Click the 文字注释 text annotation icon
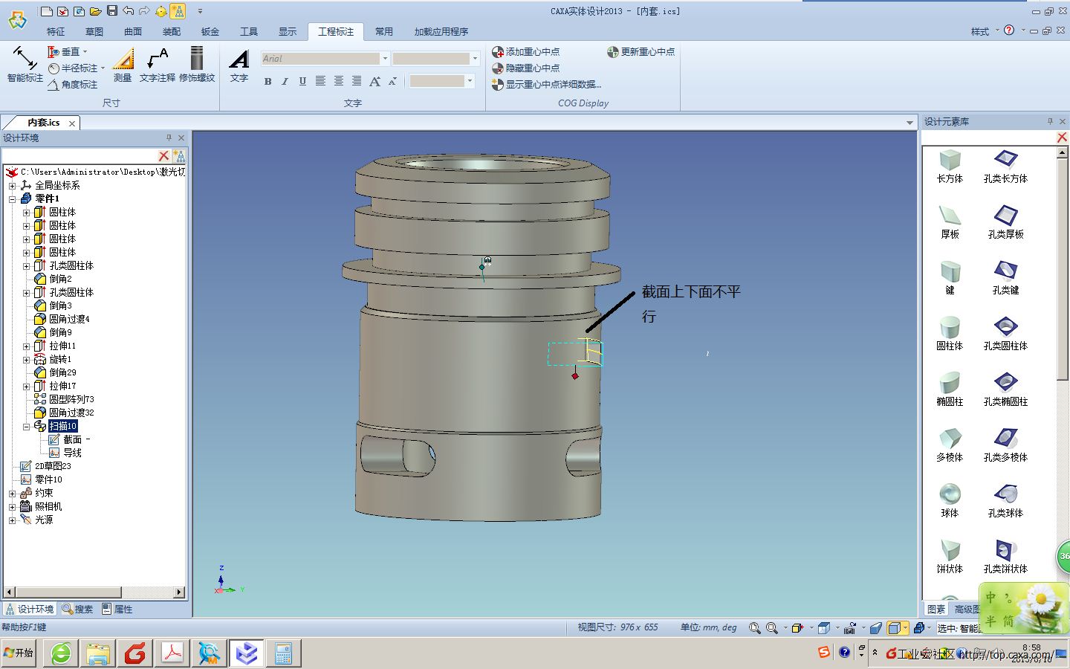Viewport: 1070px width, 669px height. click(x=158, y=63)
